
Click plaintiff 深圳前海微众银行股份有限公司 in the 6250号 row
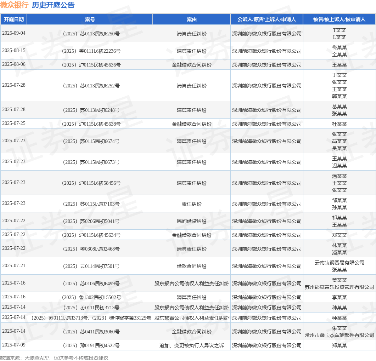266,34
